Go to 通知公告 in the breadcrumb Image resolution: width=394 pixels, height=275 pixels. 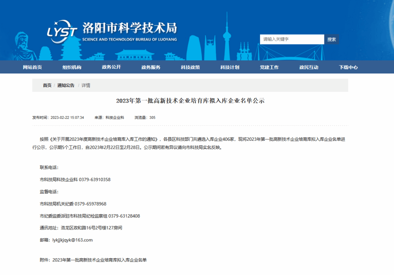point(66,85)
